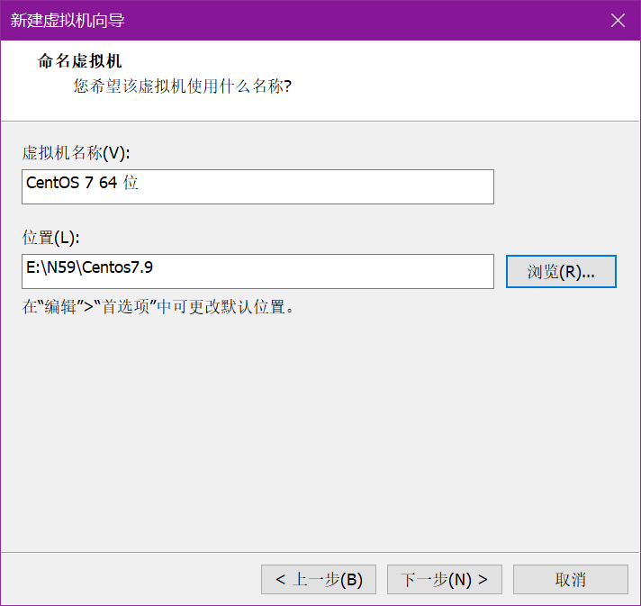Screen dimensions: 641x606
Task: Select the 虚拟机名称(V): label
Action: [76, 153]
